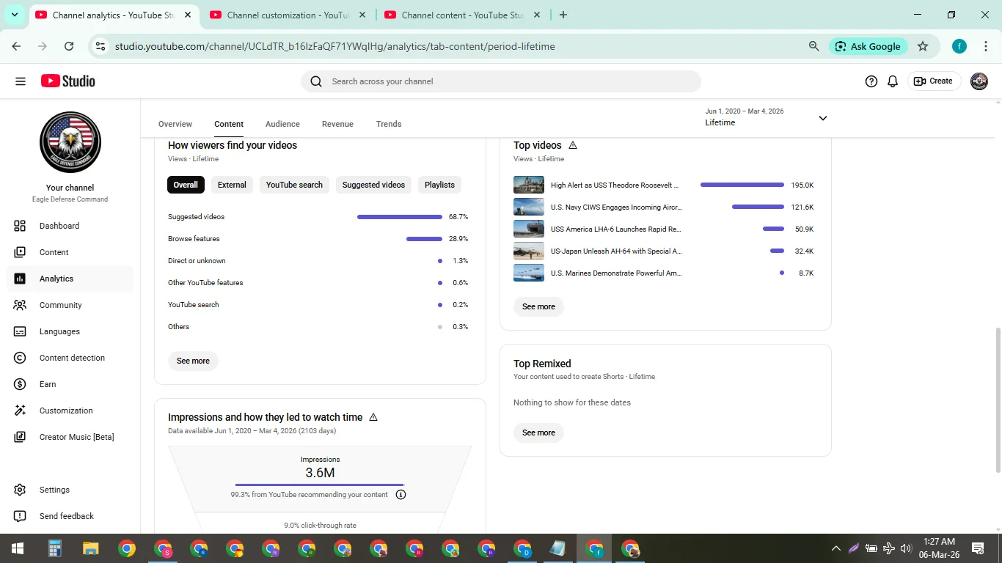Open US-Japan Unleash AH-64 video
The width and height of the screenshot is (1002, 563).
tap(616, 251)
